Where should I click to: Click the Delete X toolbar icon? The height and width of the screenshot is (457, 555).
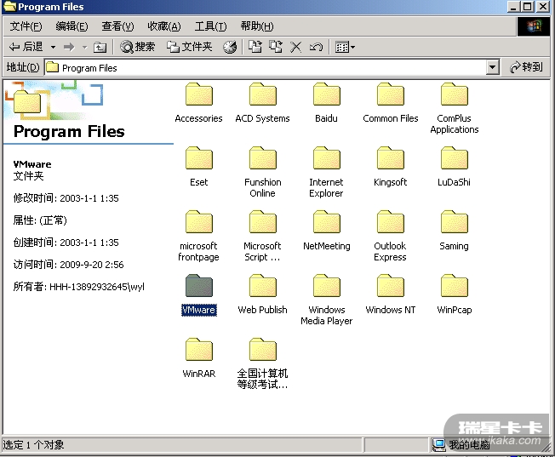295,47
